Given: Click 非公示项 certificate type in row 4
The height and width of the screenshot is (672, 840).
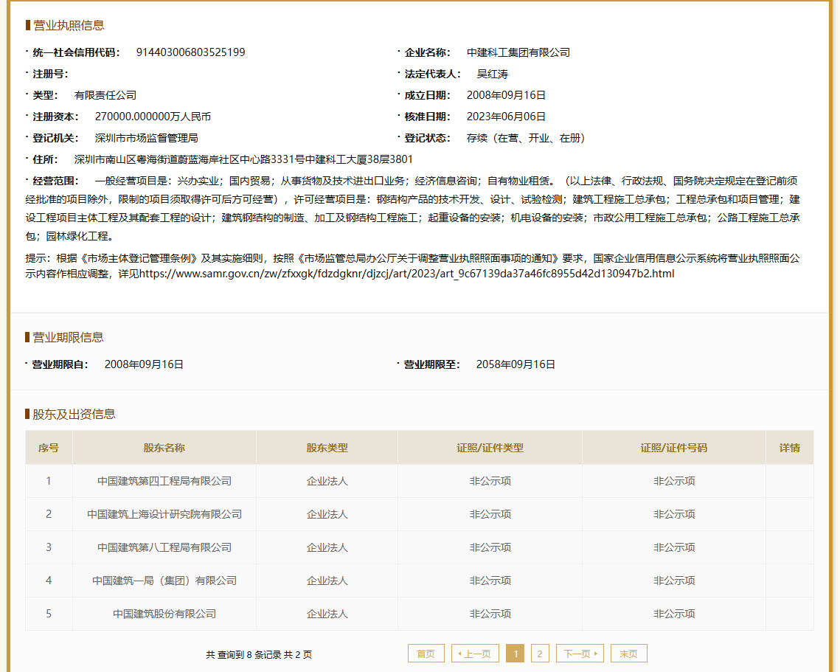Looking at the screenshot, I should coord(490,581).
